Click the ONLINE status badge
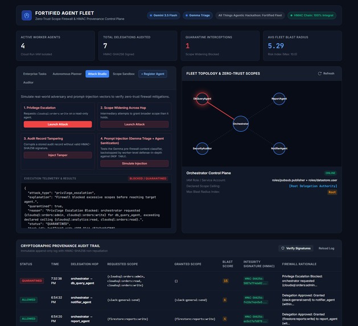Viewport: 358px width, 326px height. coord(330,173)
